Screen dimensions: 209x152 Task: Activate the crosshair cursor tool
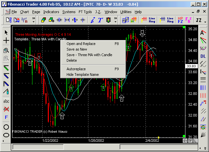pyautogui.click(x=6, y=40)
